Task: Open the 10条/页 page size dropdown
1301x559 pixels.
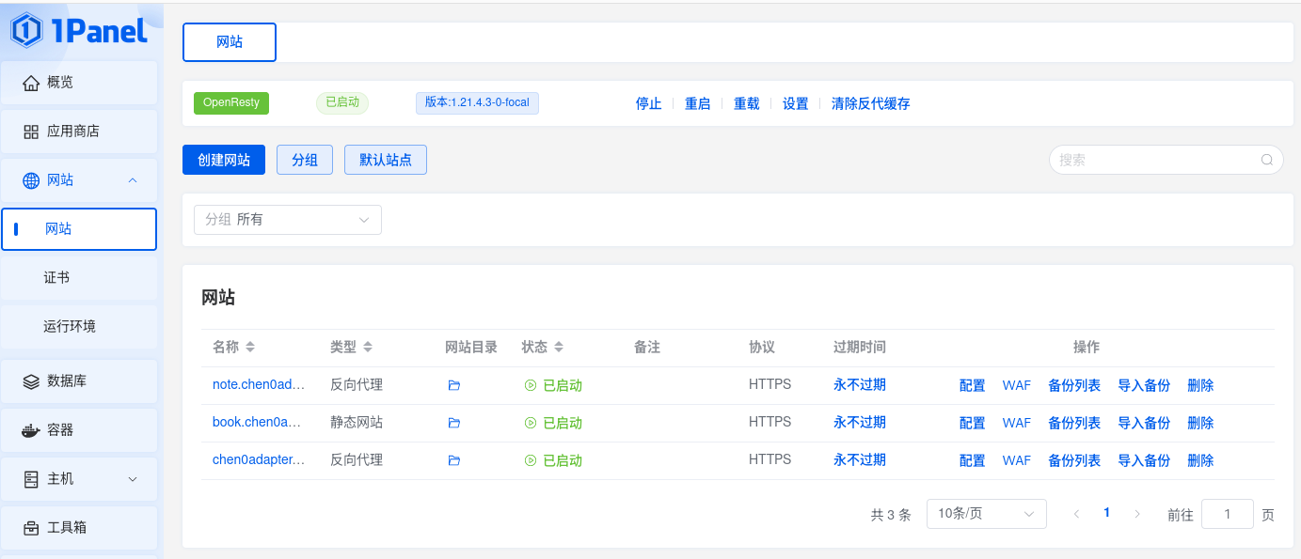Action: pos(987,514)
